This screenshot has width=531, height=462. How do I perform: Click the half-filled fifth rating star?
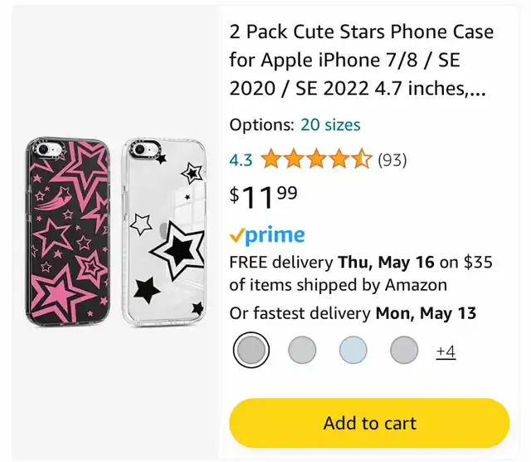pyautogui.click(x=363, y=159)
